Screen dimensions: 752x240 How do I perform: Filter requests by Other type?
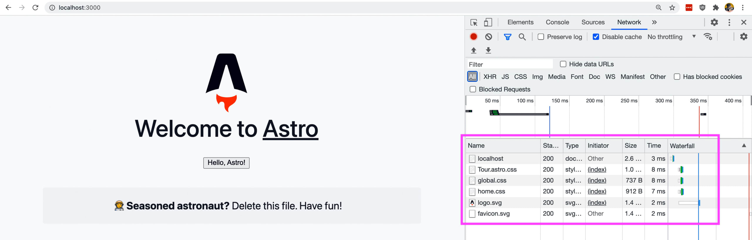(x=658, y=77)
